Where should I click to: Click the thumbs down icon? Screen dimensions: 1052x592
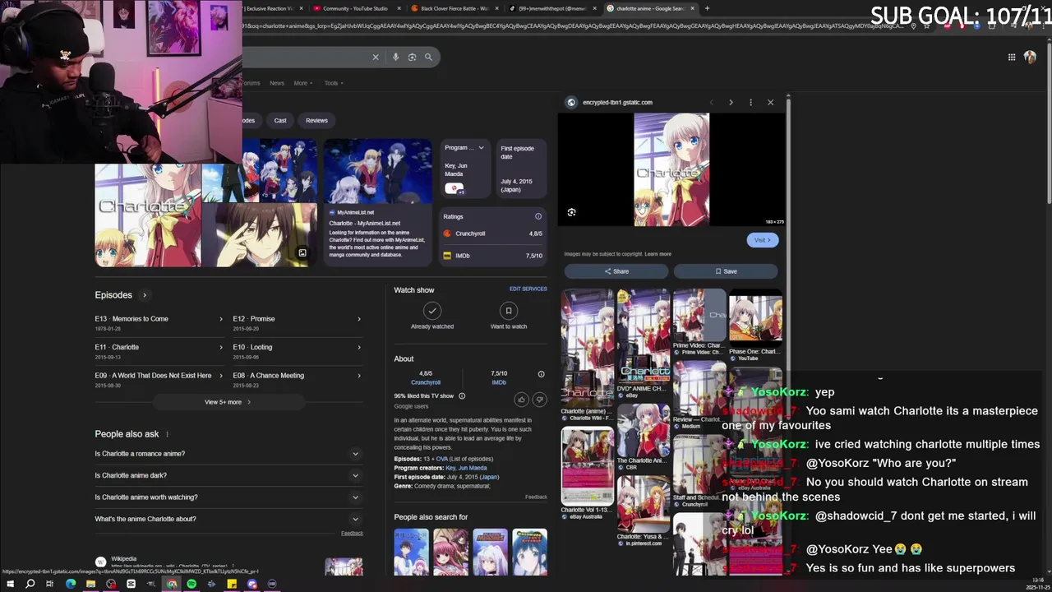539,400
